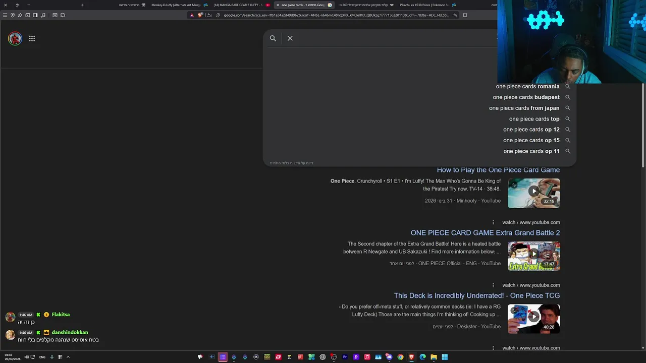Click Flakitsa username in chat
Image resolution: width=646 pixels, height=363 pixels.
61,315
